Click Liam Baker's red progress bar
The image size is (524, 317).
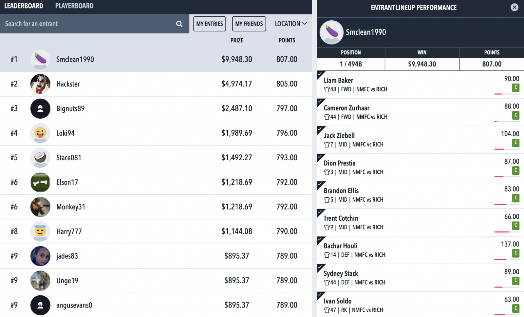coord(498,94)
